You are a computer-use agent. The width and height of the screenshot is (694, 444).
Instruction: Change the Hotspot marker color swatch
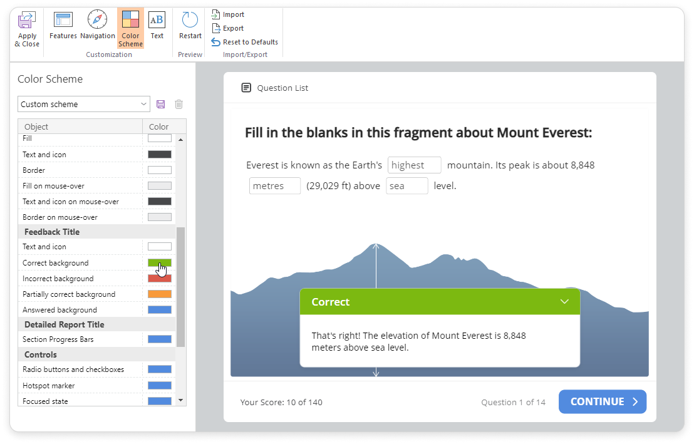click(159, 386)
